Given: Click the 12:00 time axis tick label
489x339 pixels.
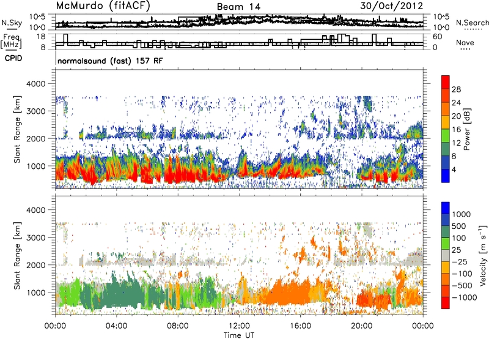Looking at the screenshot, I should point(239,326).
